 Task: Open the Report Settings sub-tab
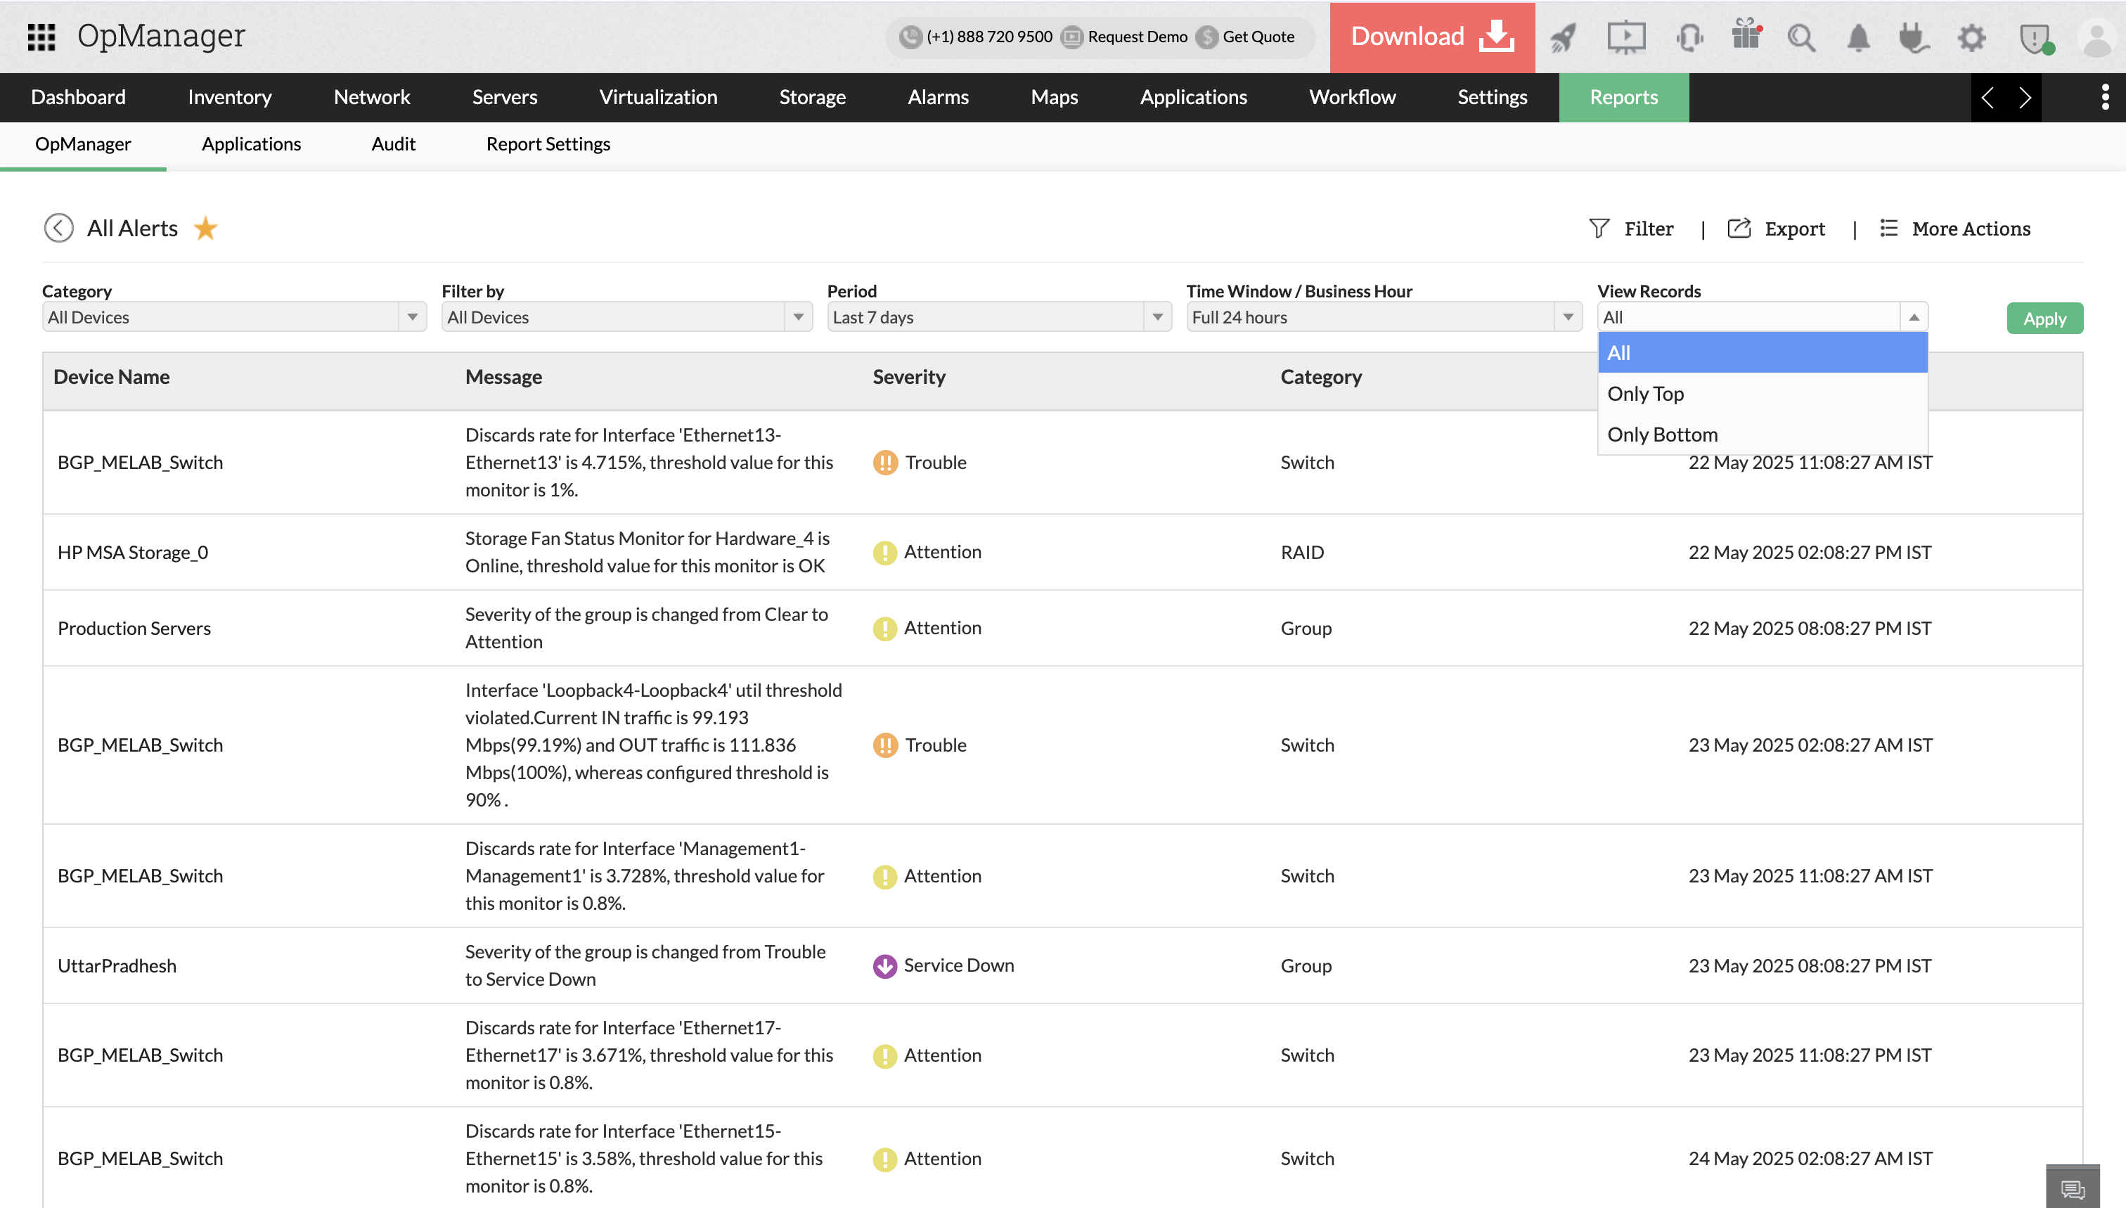[x=548, y=144]
